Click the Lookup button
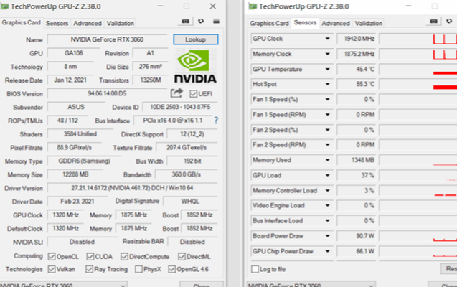The height and width of the screenshot is (287, 457). tap(196, 39)
